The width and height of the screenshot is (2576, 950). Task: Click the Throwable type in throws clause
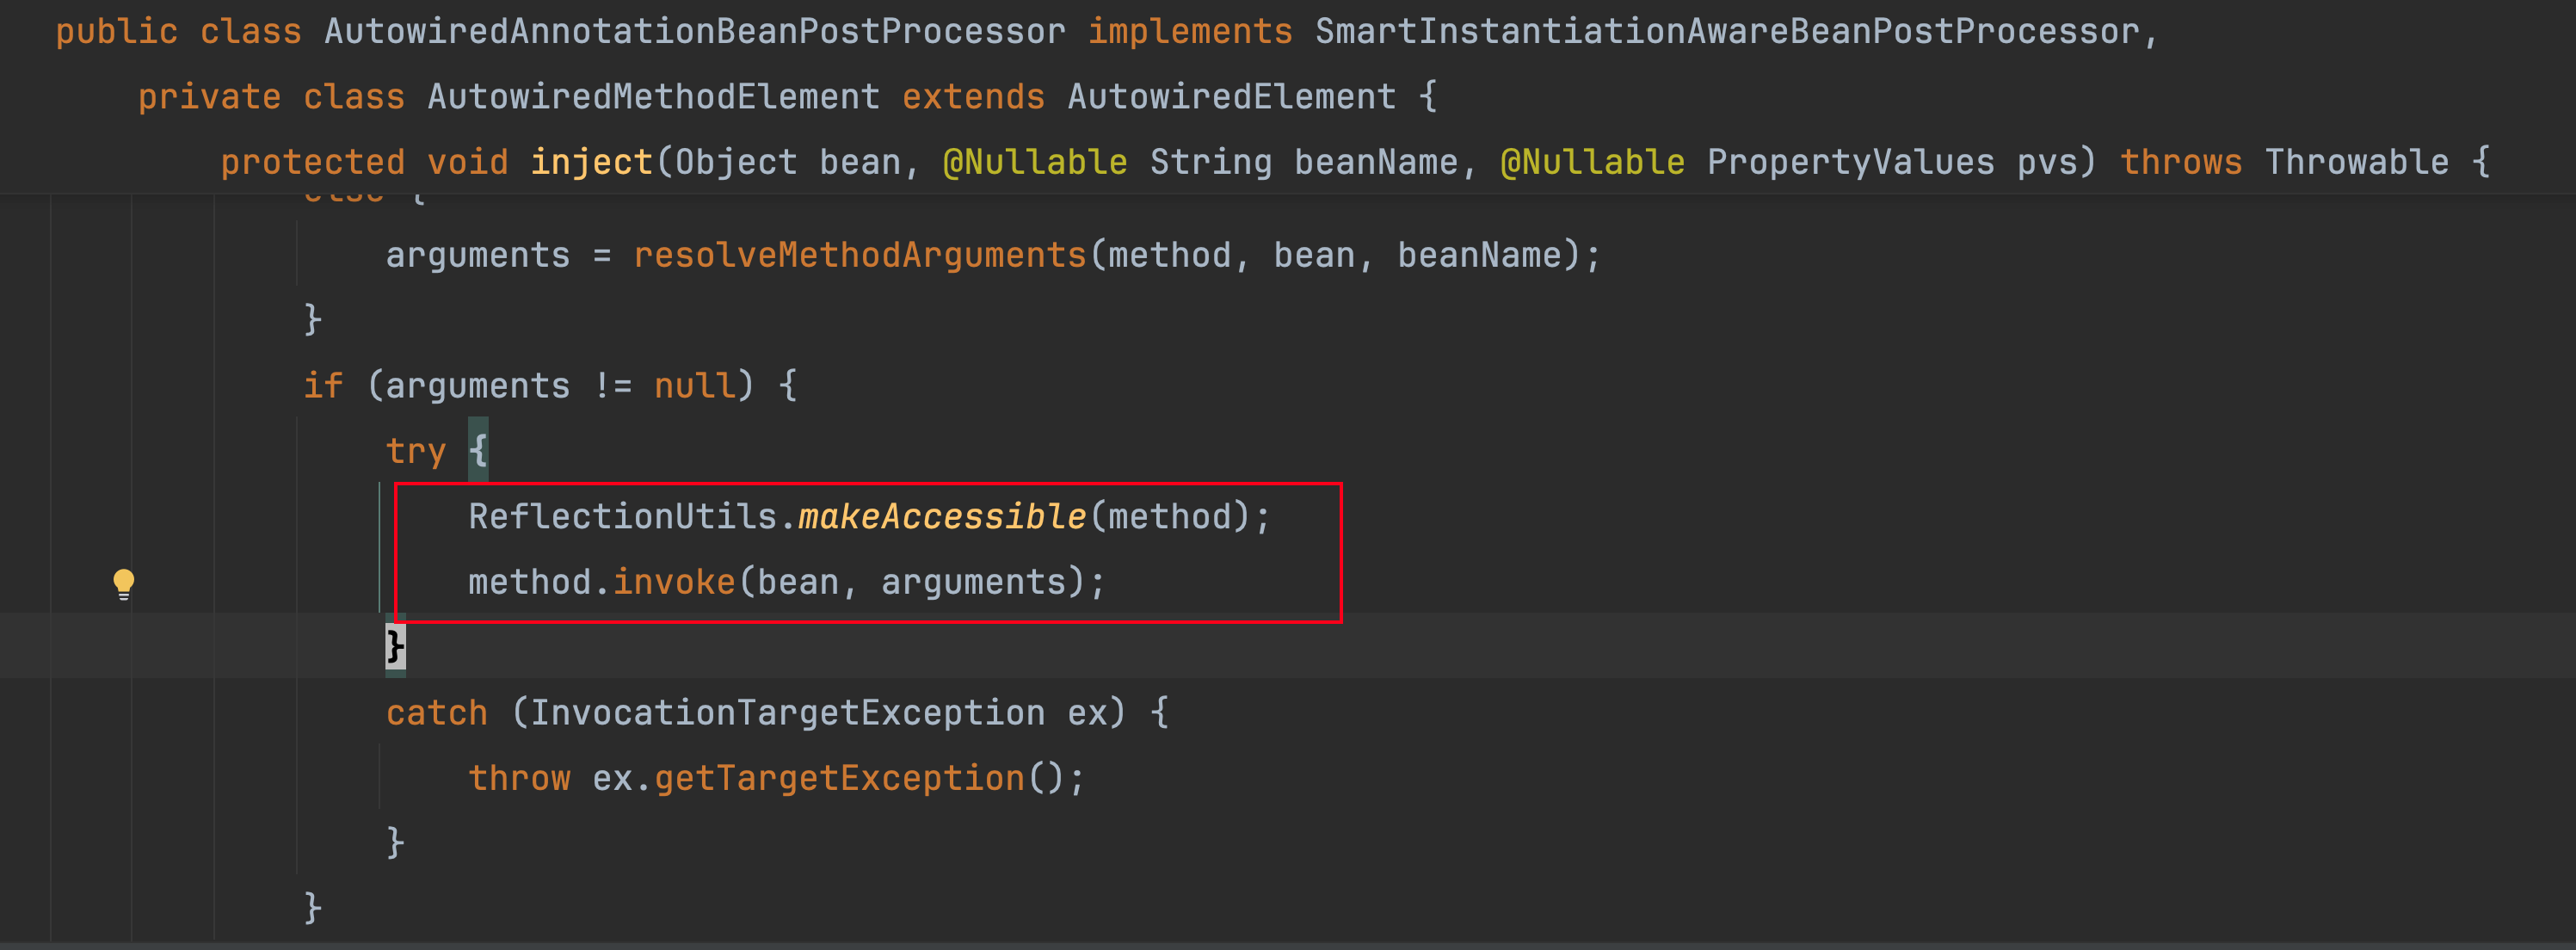pos(2356,162)
